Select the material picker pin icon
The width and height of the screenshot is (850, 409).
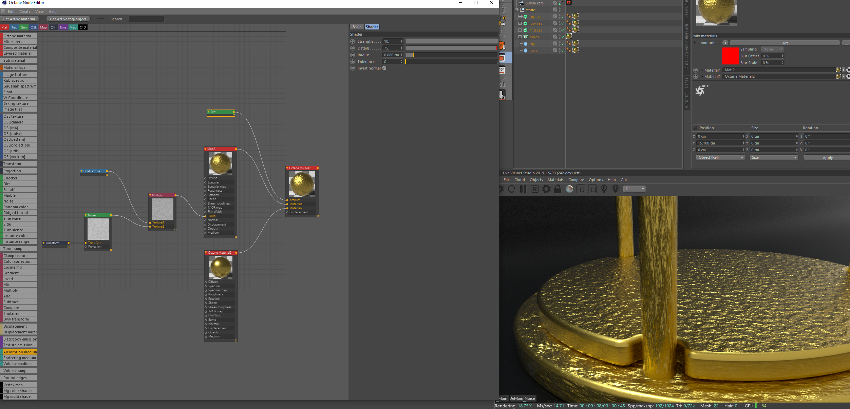[x=616, y=189]
